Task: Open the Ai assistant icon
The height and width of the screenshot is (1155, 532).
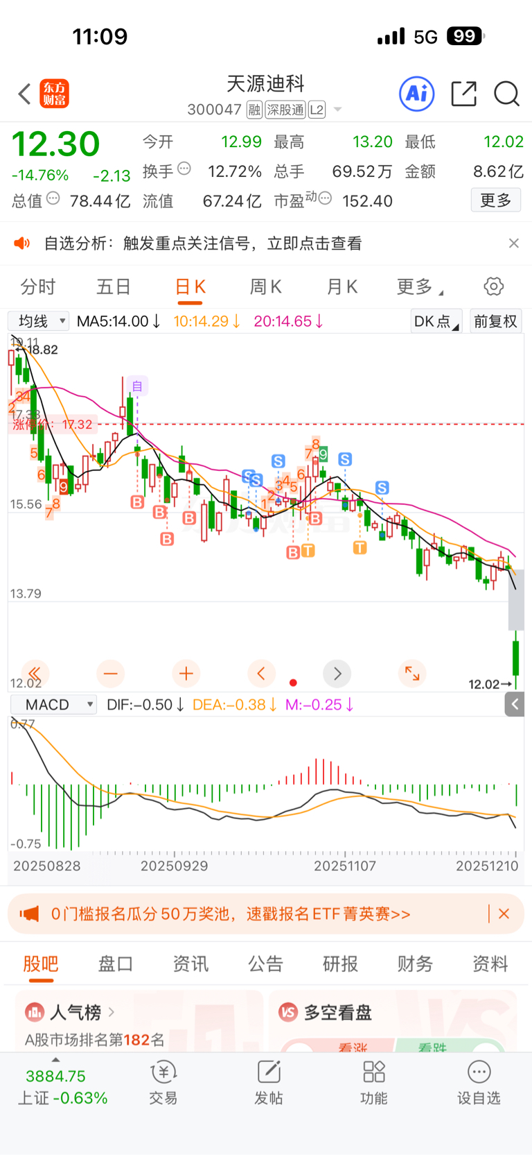Action: pyautogui.click(x=417, y=94)
